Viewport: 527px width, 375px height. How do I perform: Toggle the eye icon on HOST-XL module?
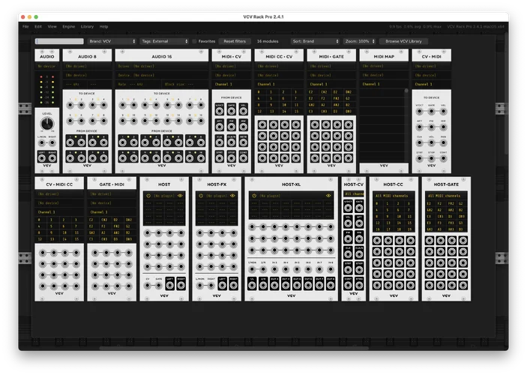tap(328, 196)
